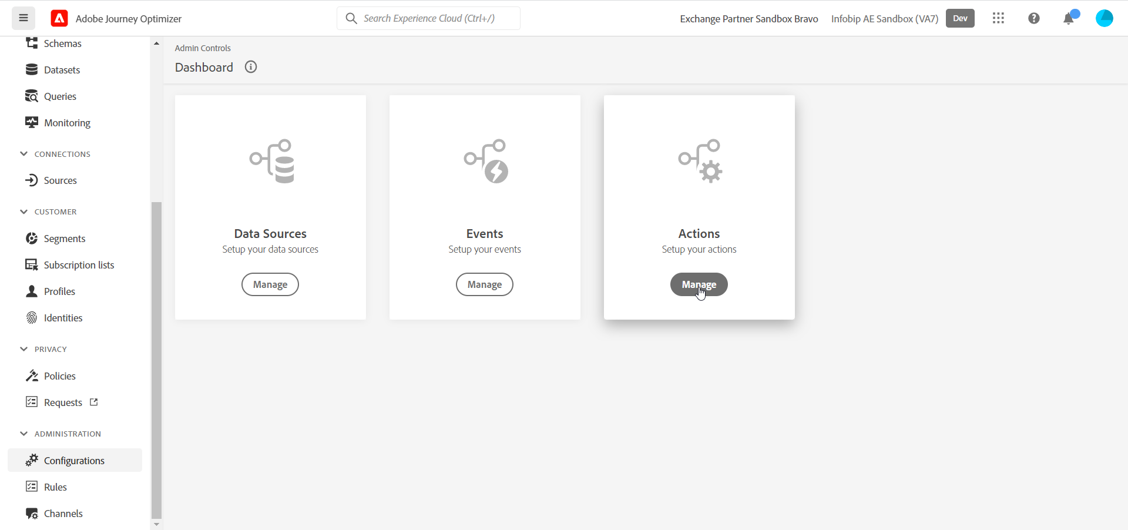This screenshot has height=530, width=1128.
Task: Open the notifications bell
Action: (1069, 18)
